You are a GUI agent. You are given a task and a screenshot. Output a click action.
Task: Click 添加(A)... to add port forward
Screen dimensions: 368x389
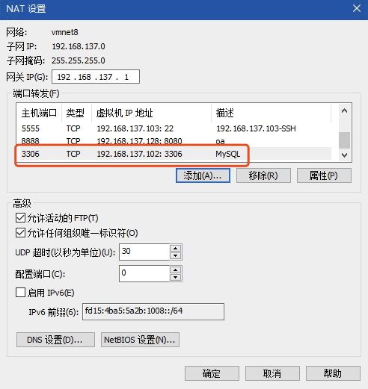pos(203,175)
